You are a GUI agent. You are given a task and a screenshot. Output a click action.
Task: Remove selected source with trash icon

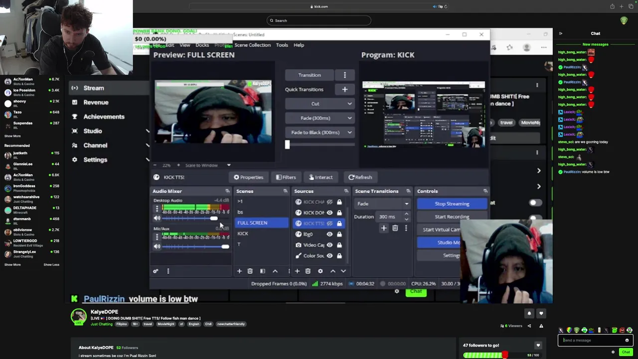click(308, 271)
